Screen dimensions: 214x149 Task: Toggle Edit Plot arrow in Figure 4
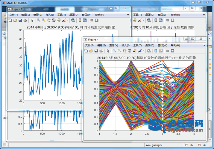[108, 51]
